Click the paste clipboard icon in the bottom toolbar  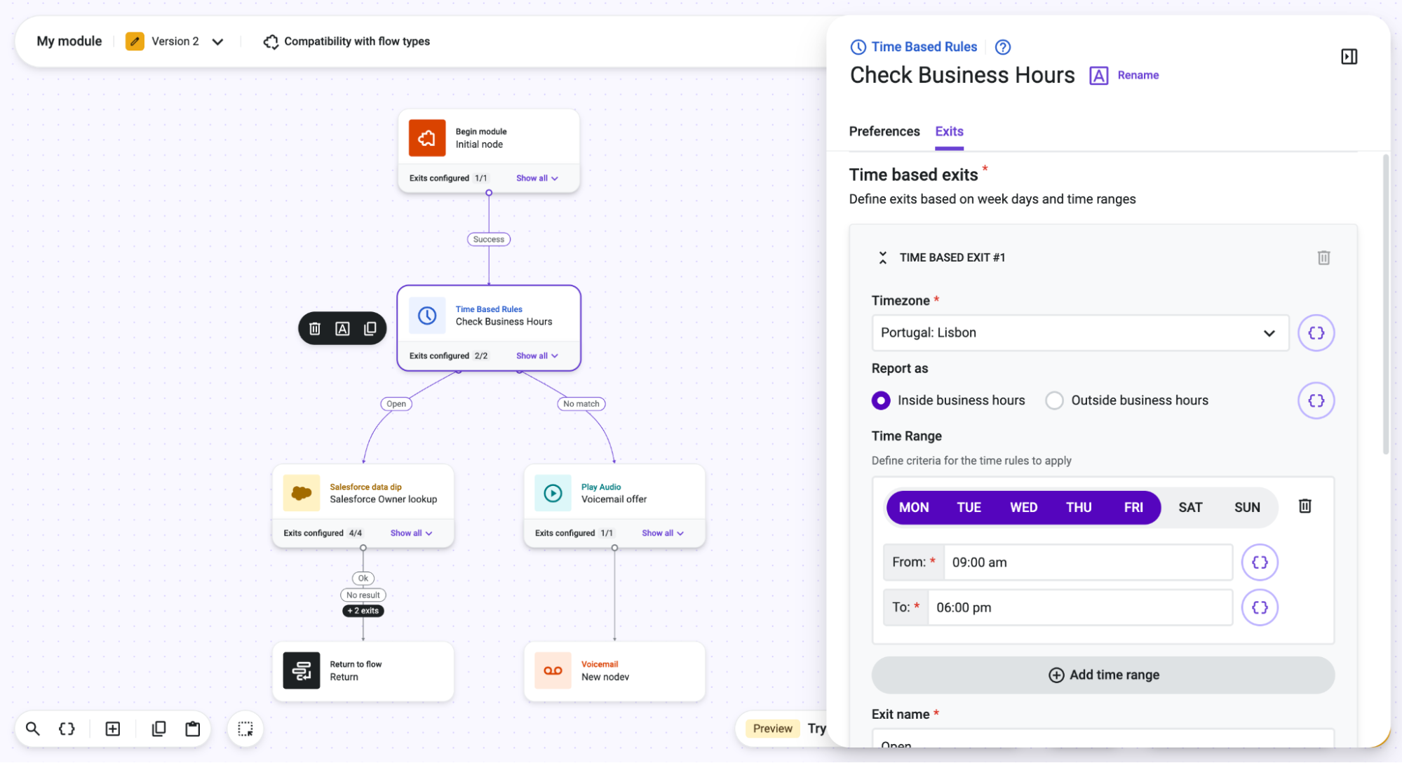(192, 729)
